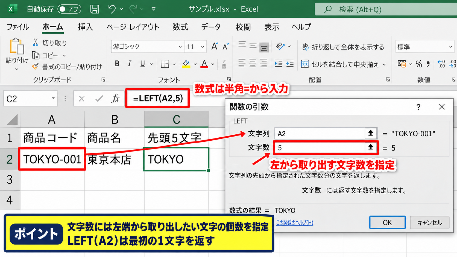This screenshot has height=257, width=457.
Task: Open the number format 標準 dropdown
Action: 450,47
